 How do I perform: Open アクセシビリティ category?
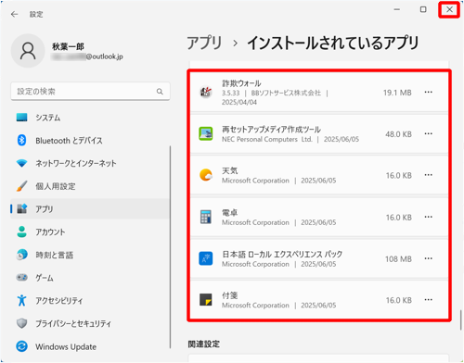[x=90, y=301]
